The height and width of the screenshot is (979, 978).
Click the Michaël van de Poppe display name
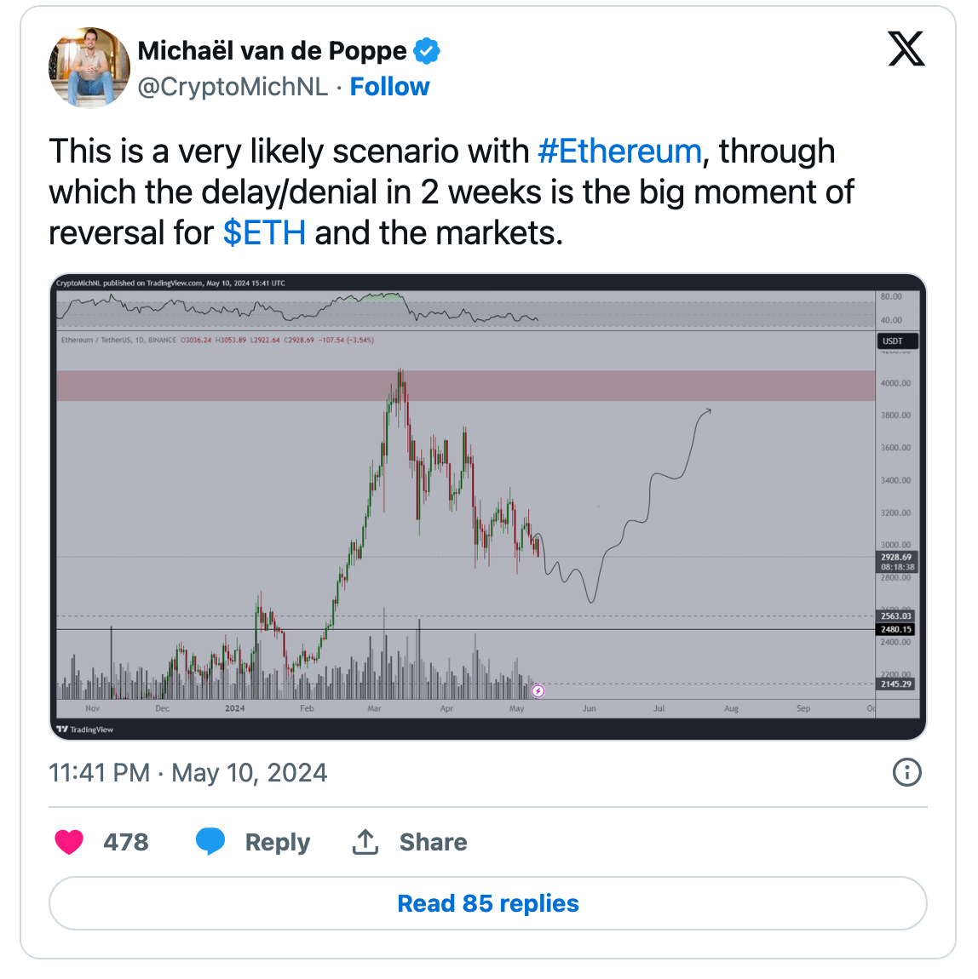pos(273,51)
